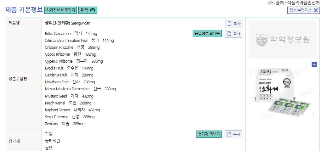The image size is (322, 151).
Task: Select Evodia Fruit 오수유 144mg row
Action: [69, 68]
